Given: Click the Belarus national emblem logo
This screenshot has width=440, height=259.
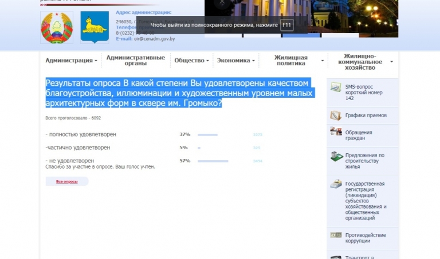Looking at the screenshot, I should pos(57,27).
